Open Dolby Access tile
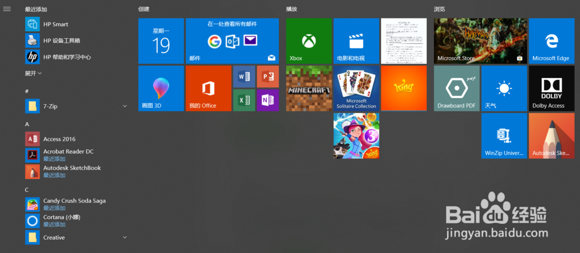Image resolution: width=580 pixels, height=253 pixels. click(552, 88)
